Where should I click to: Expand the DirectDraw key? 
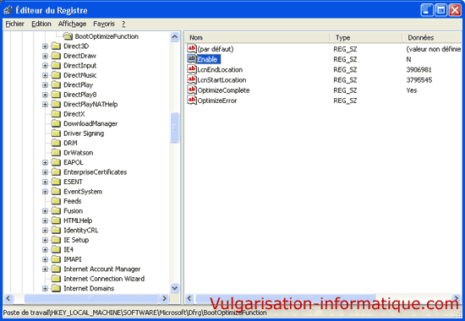45,56
